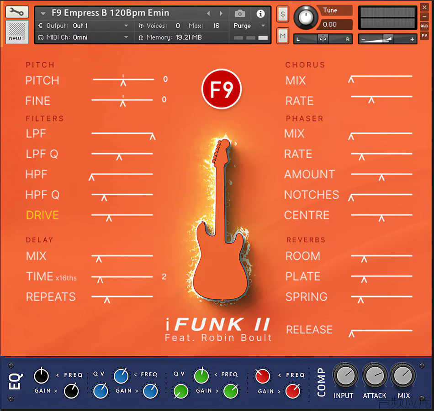Open the MIDI Ch Omni dropdown
The height and width of the screenshot is (411, 434).
click(84, 37)
